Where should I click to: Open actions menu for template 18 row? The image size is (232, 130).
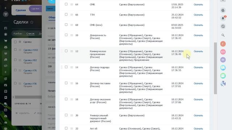click(72, 100)
